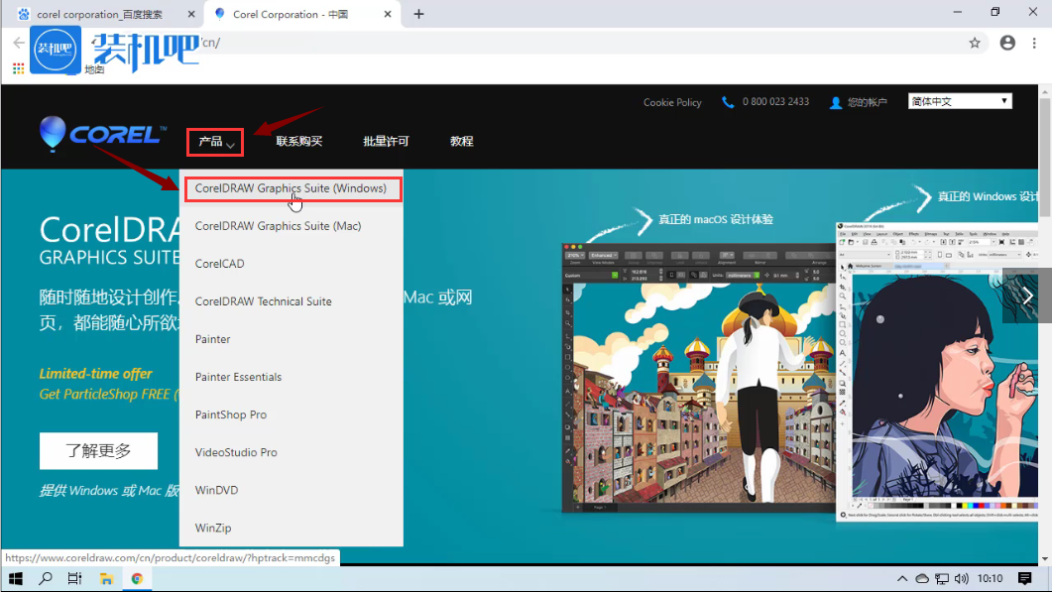The height and width of the screenshot is (592, 1052).
Task: Open the 教程 menu item
Action: point(461,141)
